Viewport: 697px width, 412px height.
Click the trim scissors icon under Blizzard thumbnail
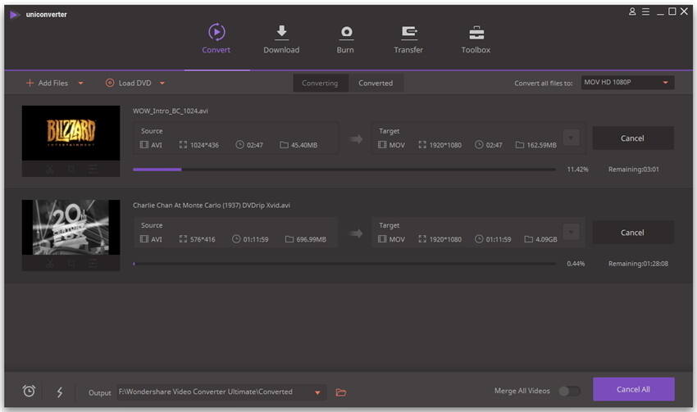pos(50,170)
